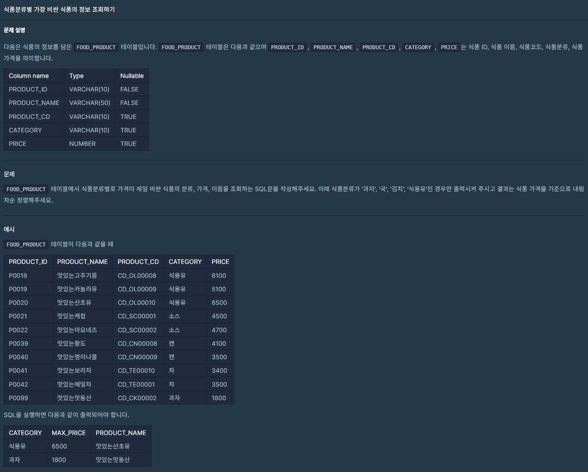Click the 예시 section heading

tap(9, 229)
